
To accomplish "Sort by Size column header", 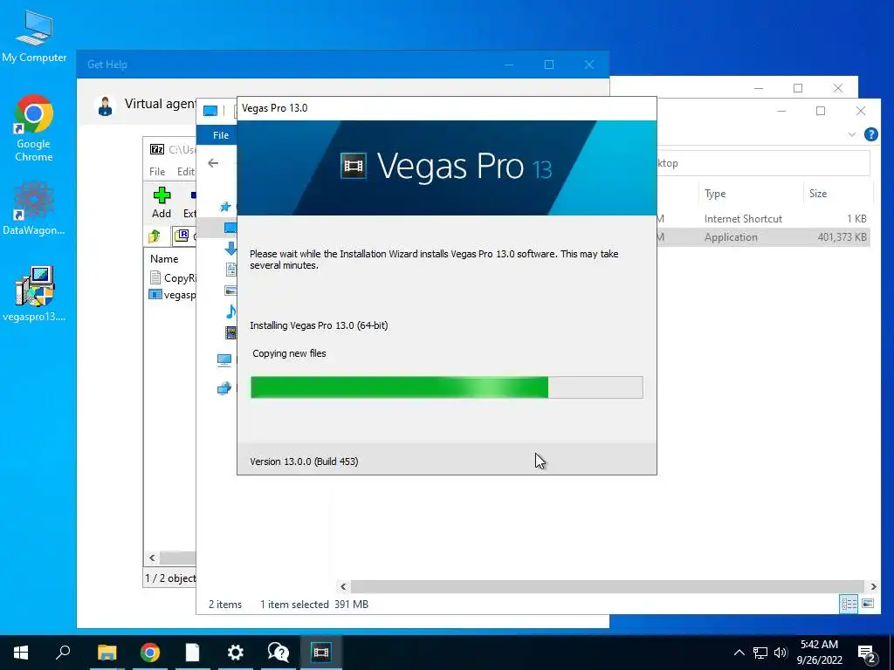I will click(x=817, y=193).
